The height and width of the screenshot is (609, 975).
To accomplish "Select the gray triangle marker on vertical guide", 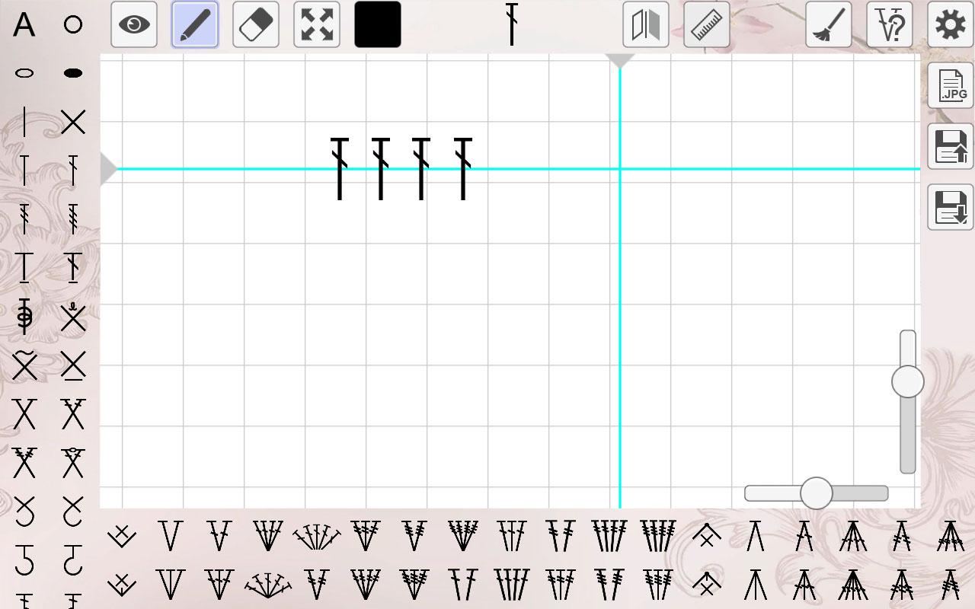I will tap(620, 61).
